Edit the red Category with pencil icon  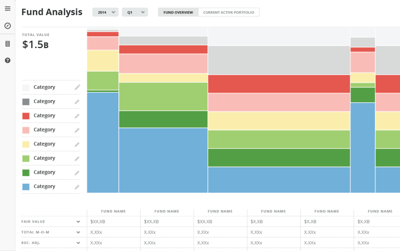pyautogui.click(x=77, y=116)
